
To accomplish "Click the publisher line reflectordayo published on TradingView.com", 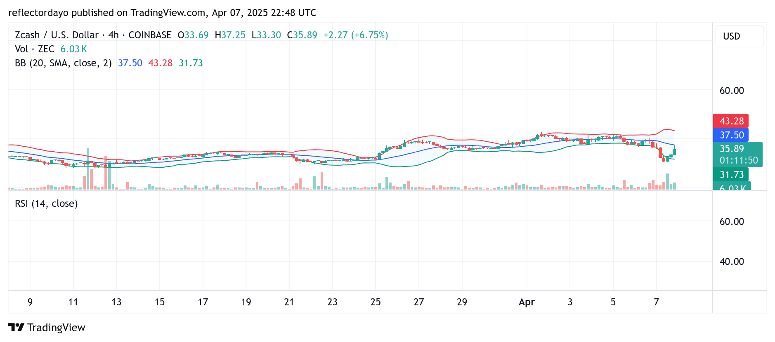I will pyautogui.click(x=162, y=13).
